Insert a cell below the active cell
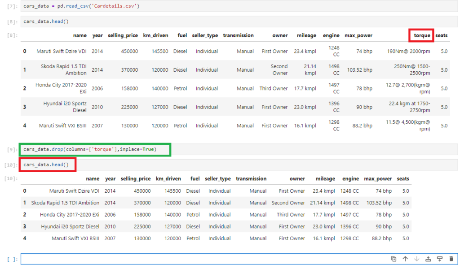The width and height of the screenshot is (460, 273). tap(440, 259)
